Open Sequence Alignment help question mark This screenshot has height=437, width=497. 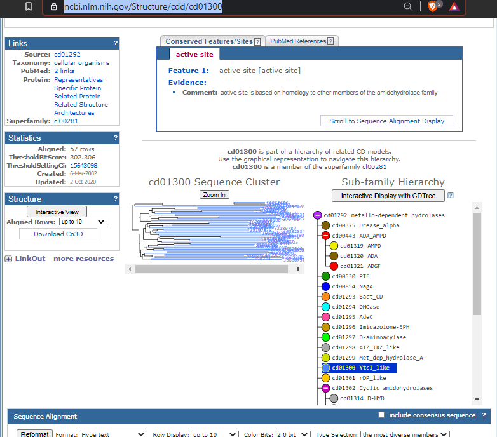pyautogui.click(x=484, y=415)
